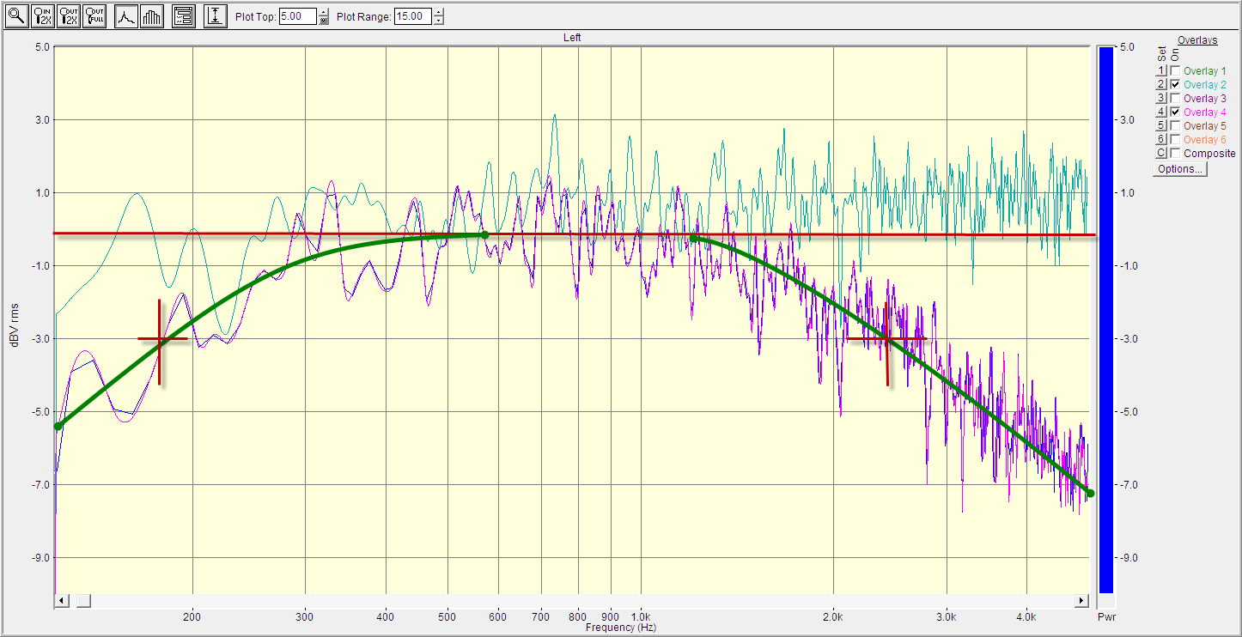Switch to line spectrum plot mode
Viewport: 1242px width, 637px height.
click(126, 16)
